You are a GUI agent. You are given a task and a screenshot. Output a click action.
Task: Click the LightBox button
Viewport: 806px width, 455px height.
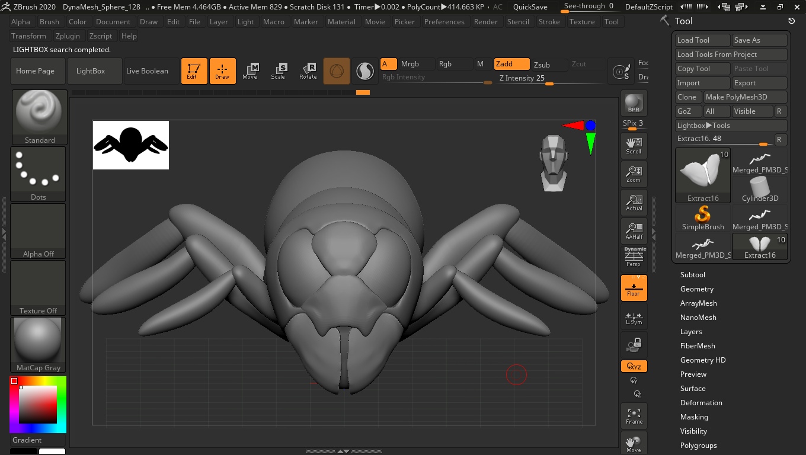(91, 71)
